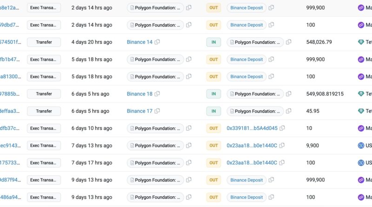Click USDC token icon beside 9,900 amount
The width and height of the screenshot is (372, 207).
click(x=361, y=146)
